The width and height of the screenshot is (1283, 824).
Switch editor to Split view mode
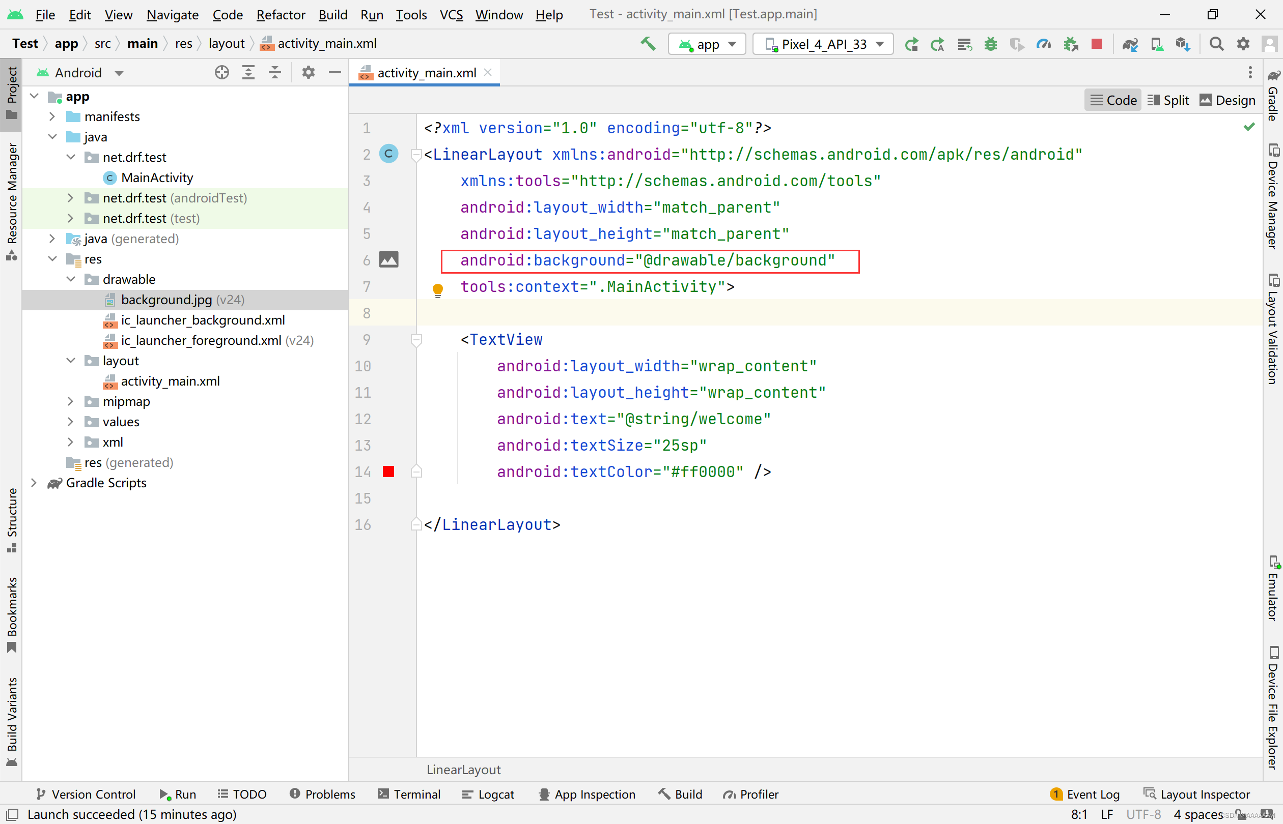click(x=1168, y=100)
